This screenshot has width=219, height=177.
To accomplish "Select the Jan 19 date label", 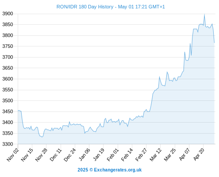I will pyautogui.click(x=99, y=154).
